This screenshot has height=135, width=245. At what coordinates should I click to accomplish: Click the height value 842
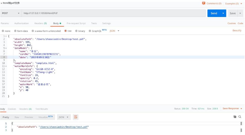click(x=29, y=45)
